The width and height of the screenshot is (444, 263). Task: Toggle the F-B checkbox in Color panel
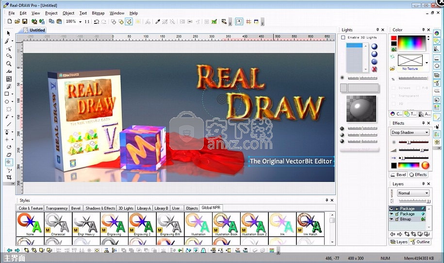pyautogui.click(x=418, y=88)
